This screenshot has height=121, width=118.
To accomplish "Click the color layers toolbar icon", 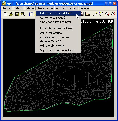I will tap(101, 14).
